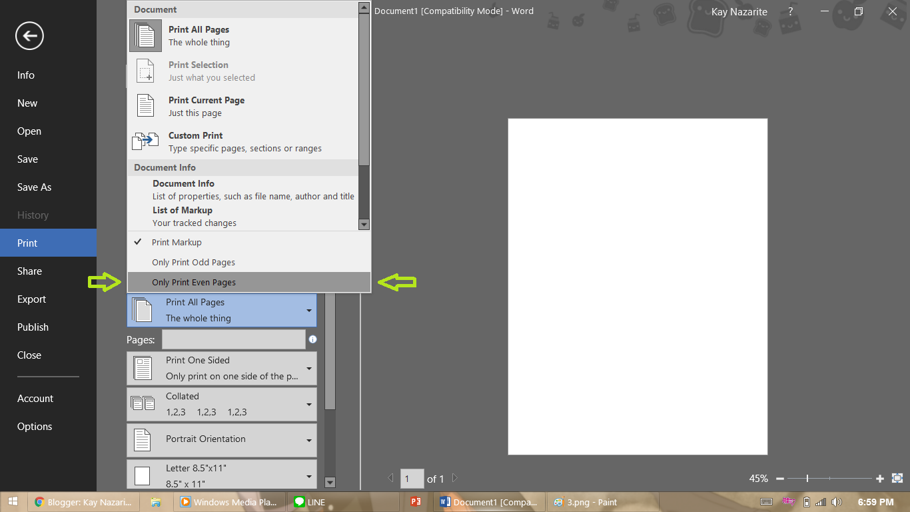Select the Custom Print icon

point(145,141)
